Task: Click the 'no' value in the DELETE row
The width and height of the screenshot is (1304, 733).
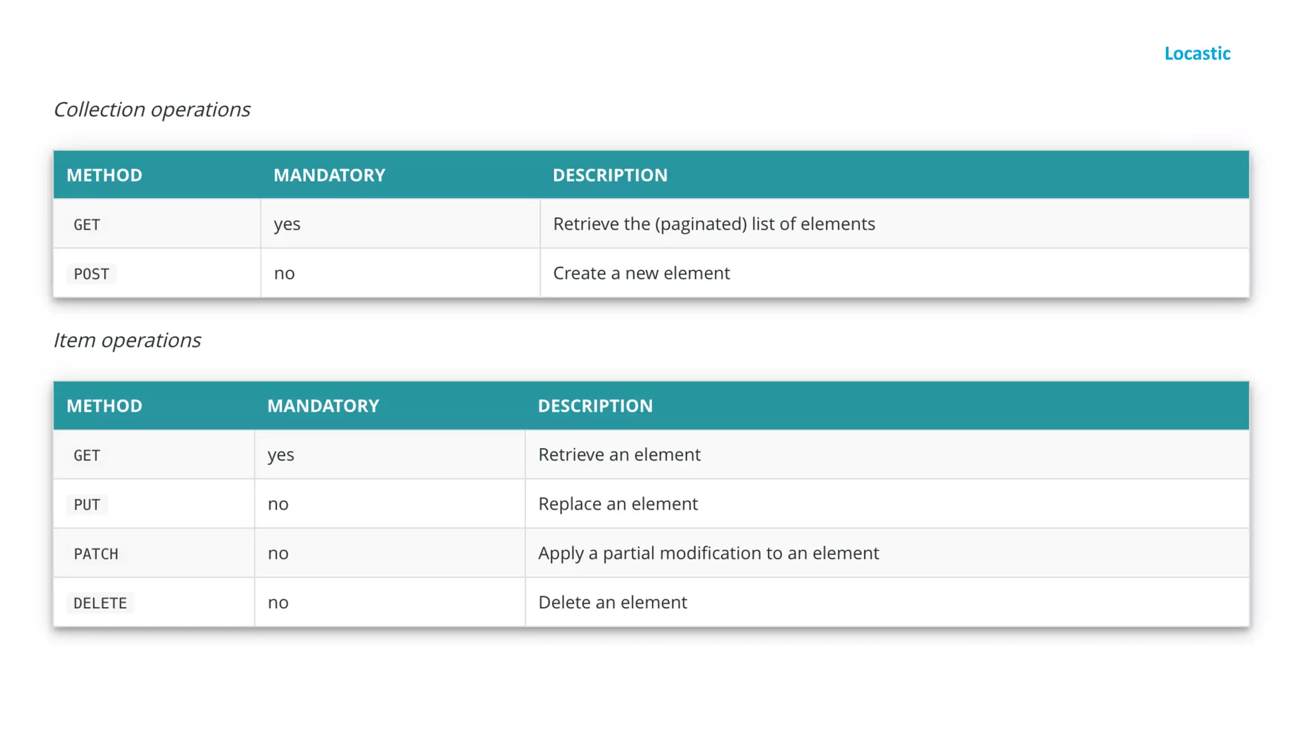Action: click(278, 603)
